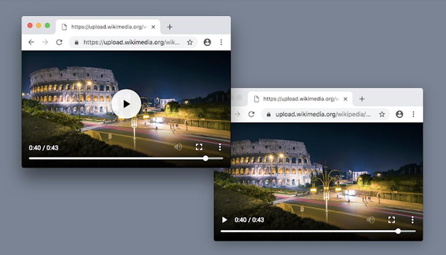Screen dimensions: 446x255
Task: Reload the page in right window
Action: tap(251, 114)
